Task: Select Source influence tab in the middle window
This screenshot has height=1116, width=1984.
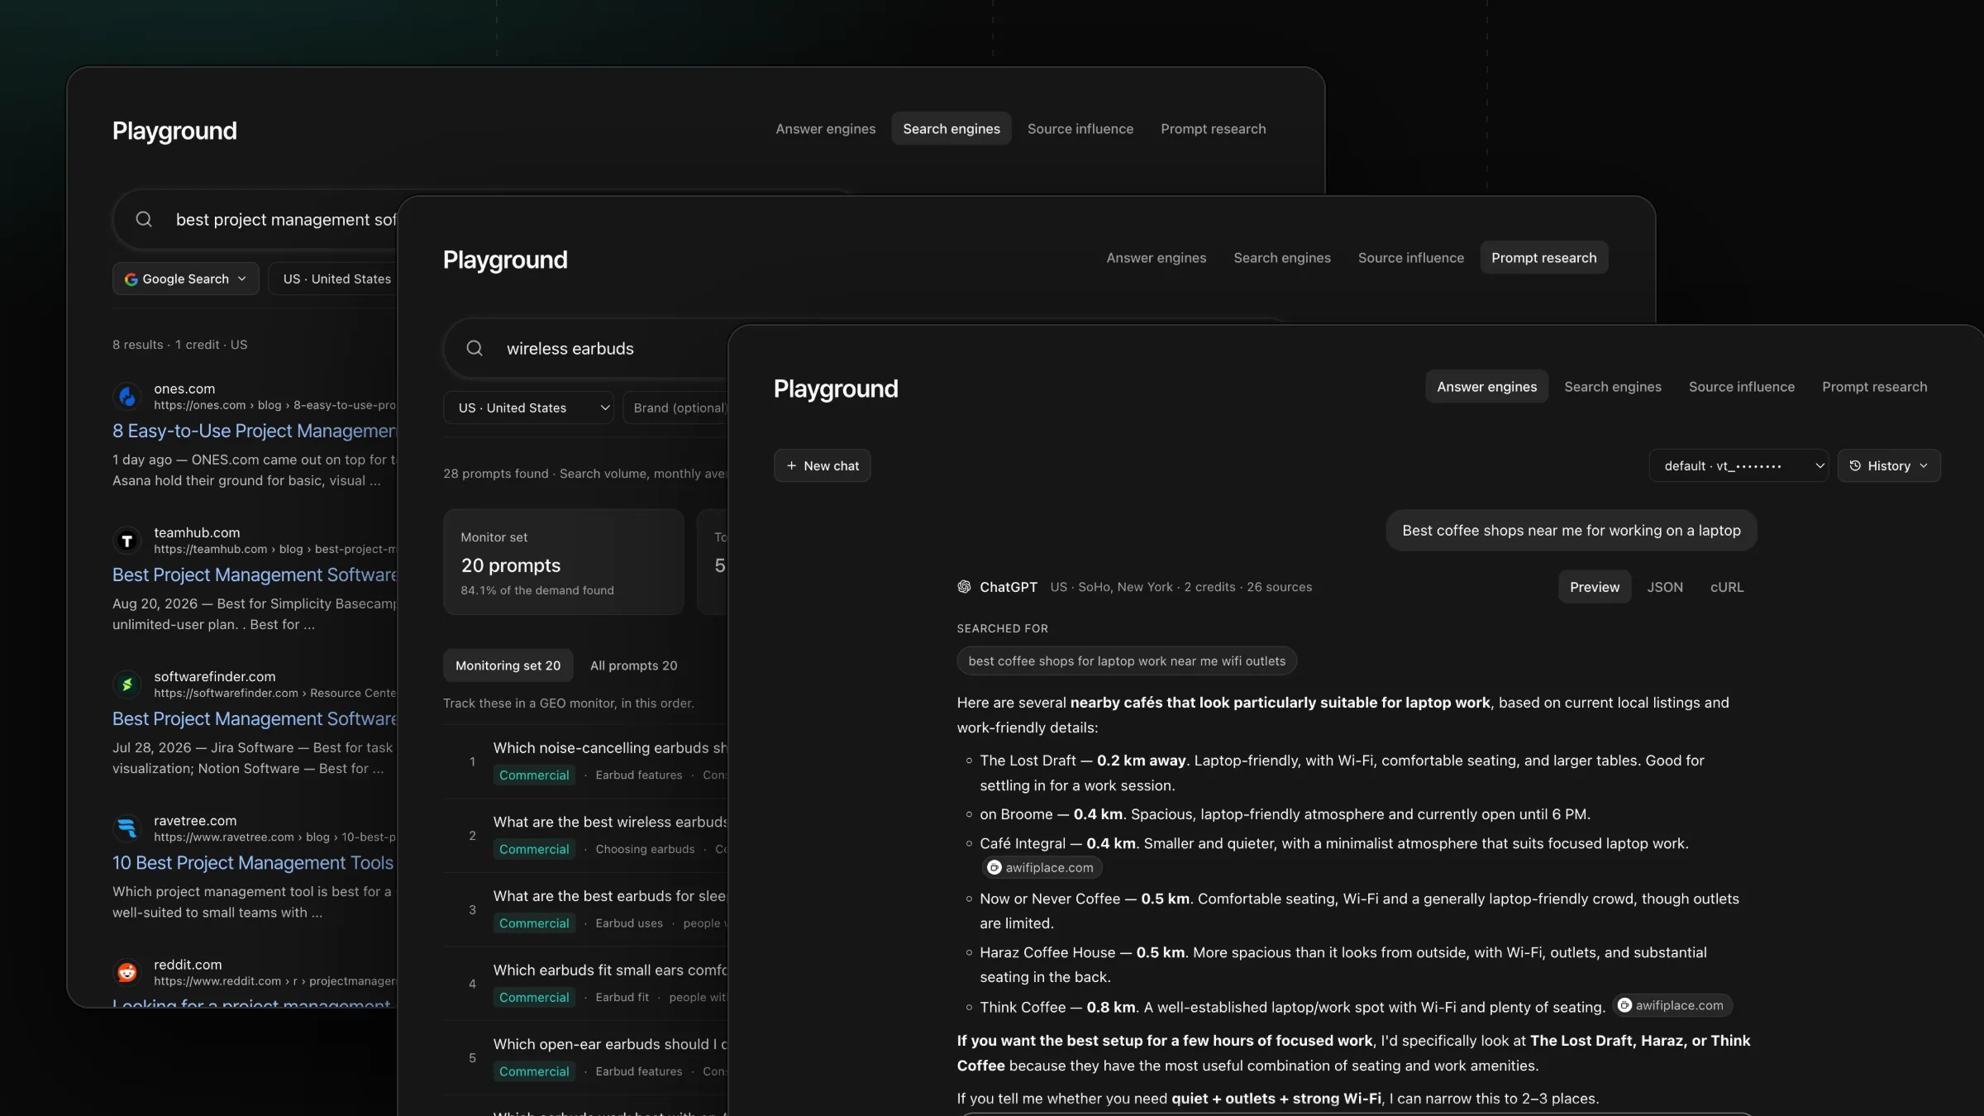Action: click(1410, 257)
